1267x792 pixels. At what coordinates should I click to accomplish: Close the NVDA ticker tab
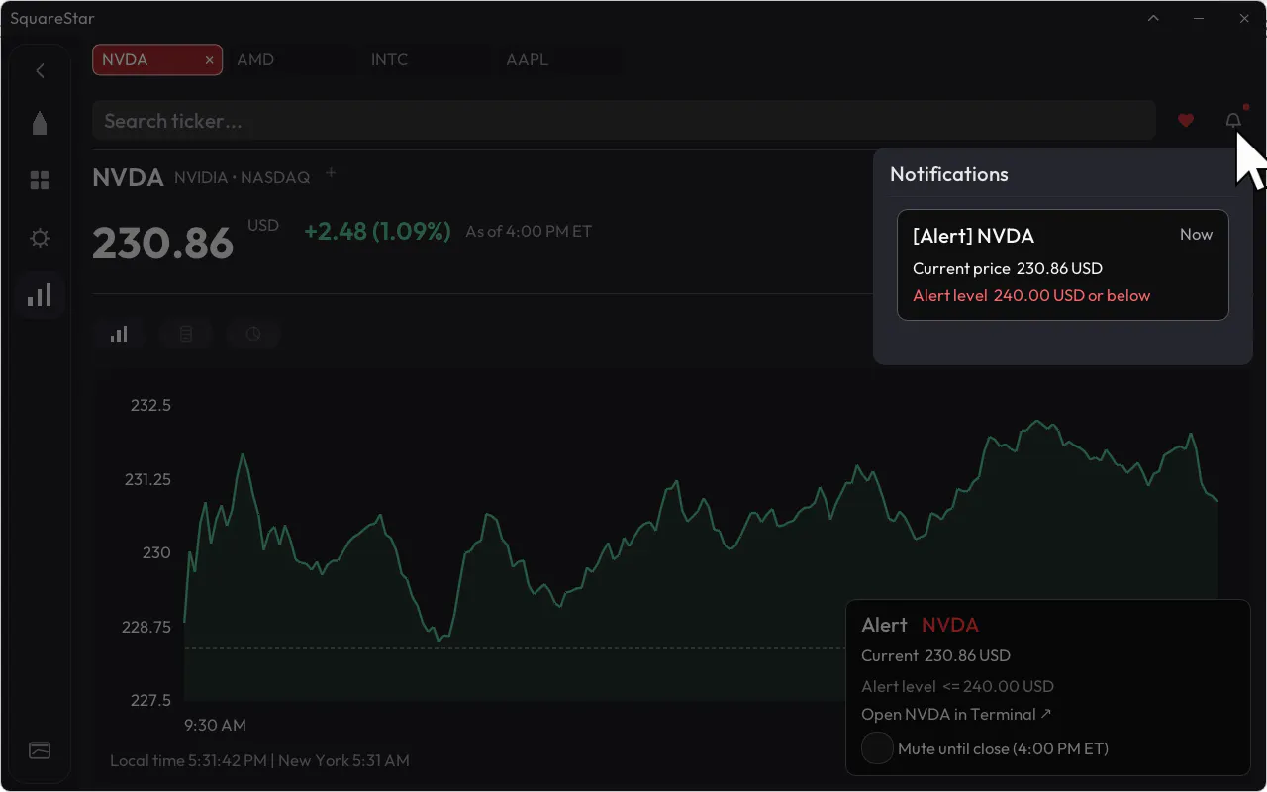coord(209,60)
